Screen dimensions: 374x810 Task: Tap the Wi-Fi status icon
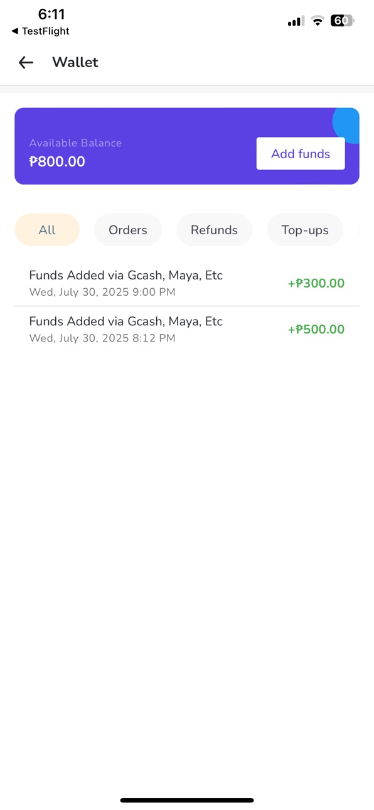(318, 21)
